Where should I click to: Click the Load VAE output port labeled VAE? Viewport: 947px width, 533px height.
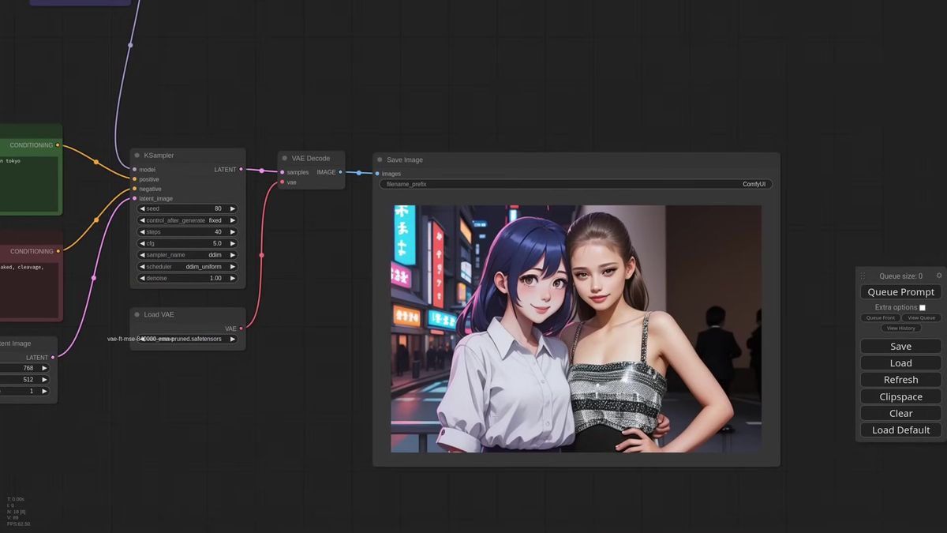(x=241, y=328)
